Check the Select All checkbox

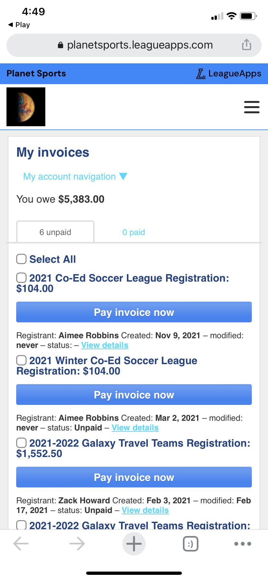[21, 259]
